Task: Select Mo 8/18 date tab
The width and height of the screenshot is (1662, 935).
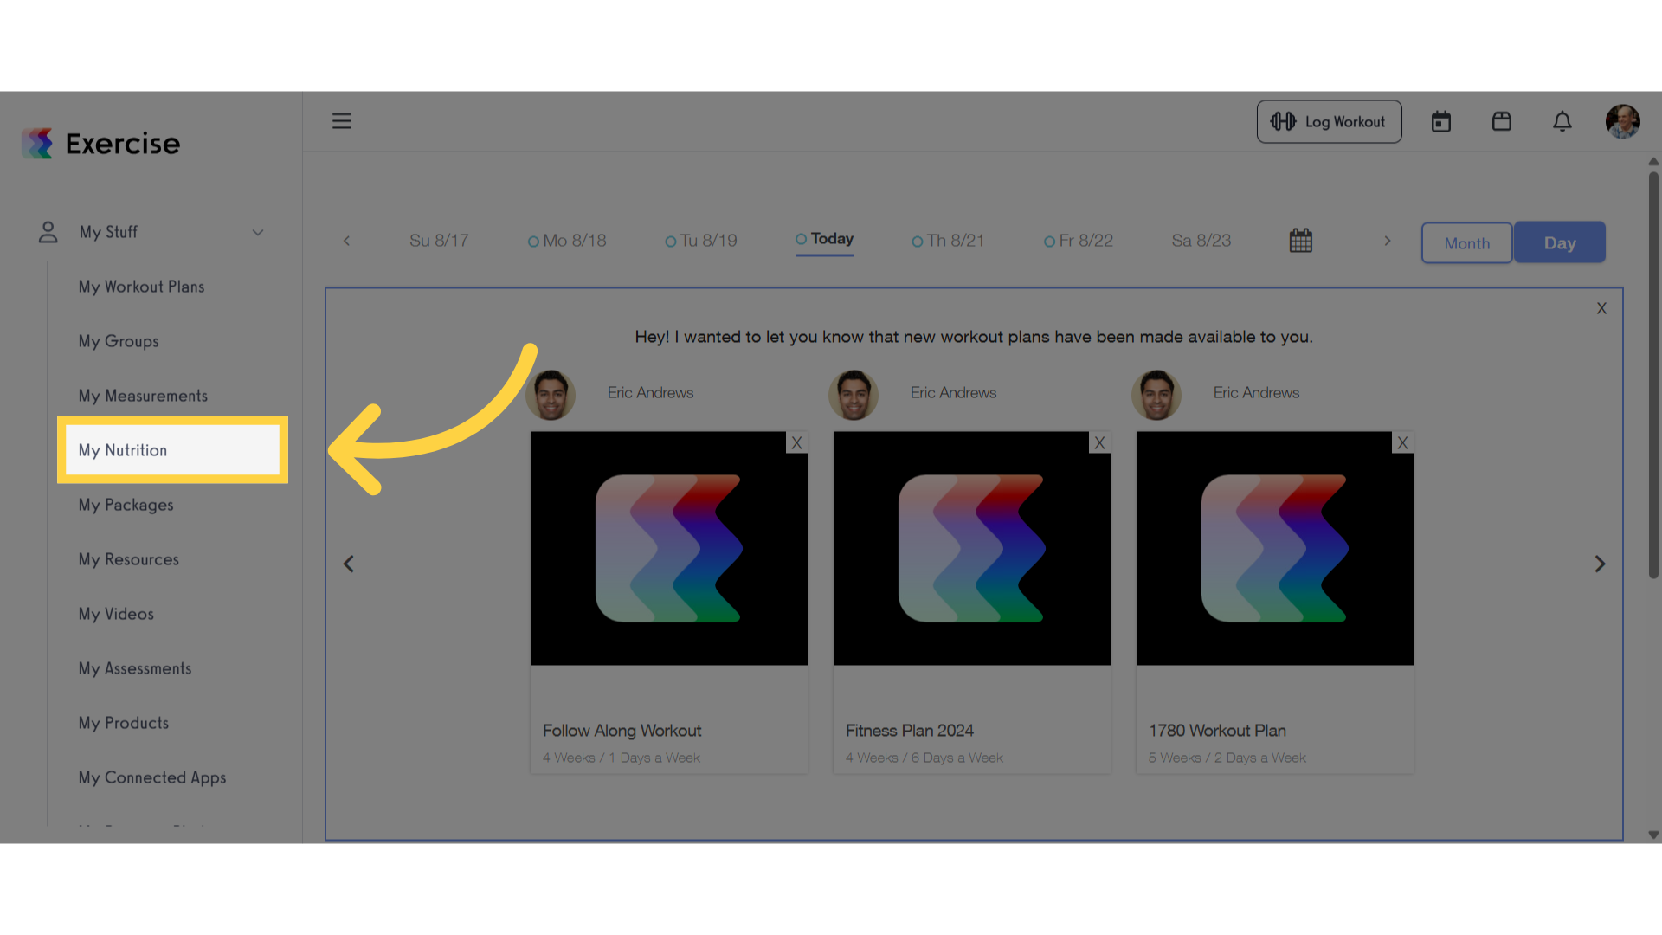Action: click(567, 241)
